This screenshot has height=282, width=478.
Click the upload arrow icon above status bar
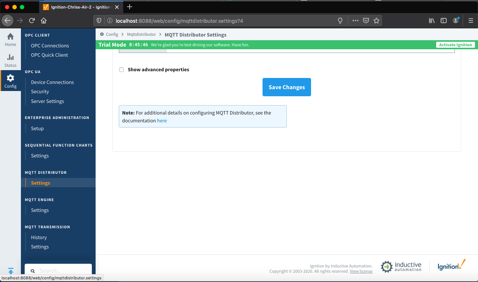coord(10,271)
